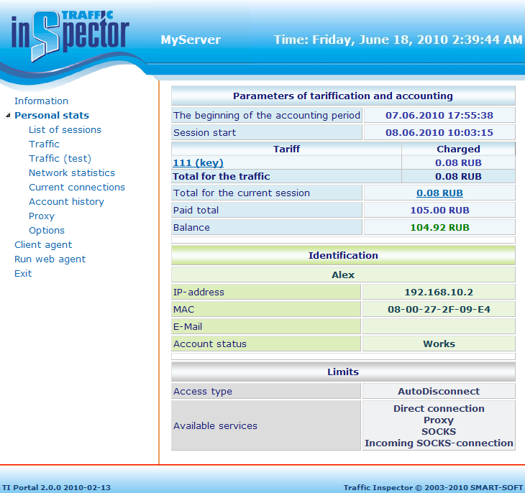
Task: Open Traffic (test) page
Action: (x=60, y=159)
